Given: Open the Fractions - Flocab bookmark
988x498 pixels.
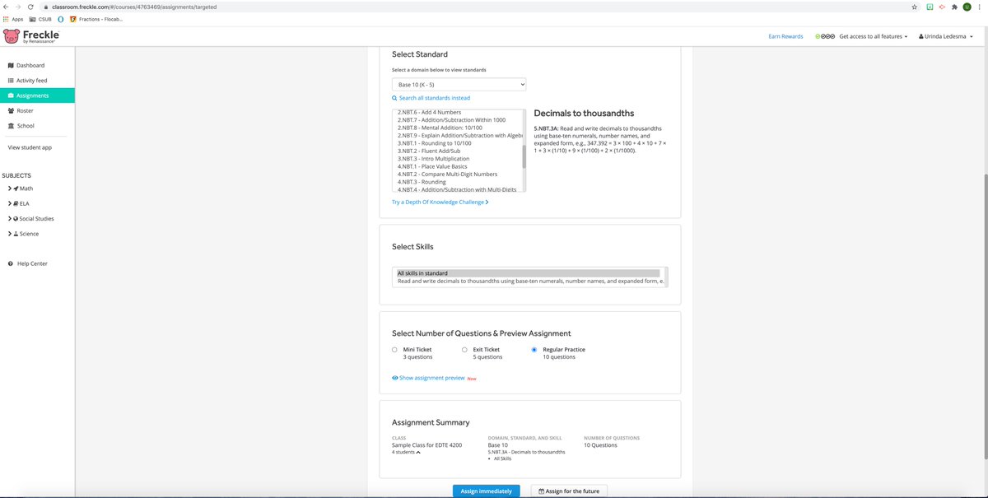Looking at the screenshot, I should [x=96, y=19].
